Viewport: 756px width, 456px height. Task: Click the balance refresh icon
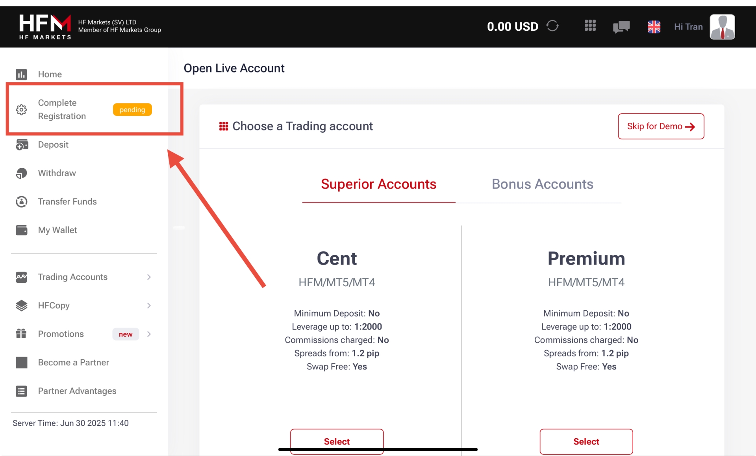coord(552,26)
